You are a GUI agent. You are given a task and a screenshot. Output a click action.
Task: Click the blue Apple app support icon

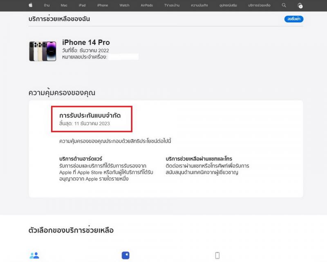point(125,255)
